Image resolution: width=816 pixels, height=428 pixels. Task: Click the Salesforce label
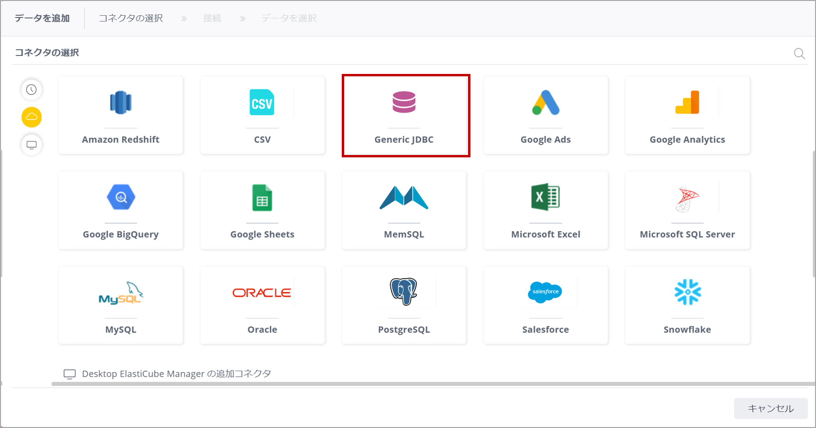(545, 329)
